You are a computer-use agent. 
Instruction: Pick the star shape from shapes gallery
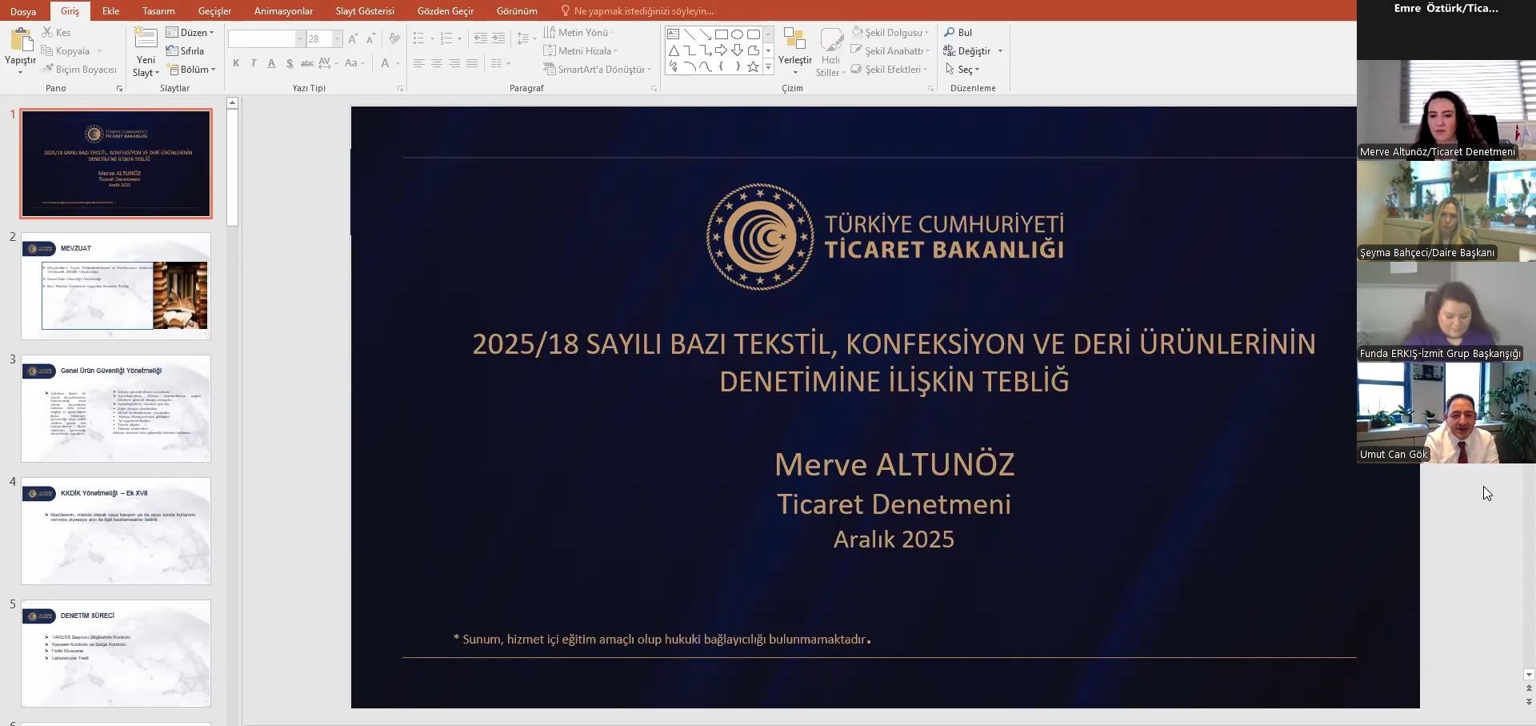point(753,67)
